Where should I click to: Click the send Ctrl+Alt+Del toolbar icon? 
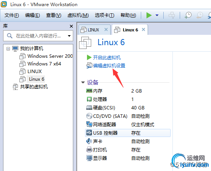172,15
